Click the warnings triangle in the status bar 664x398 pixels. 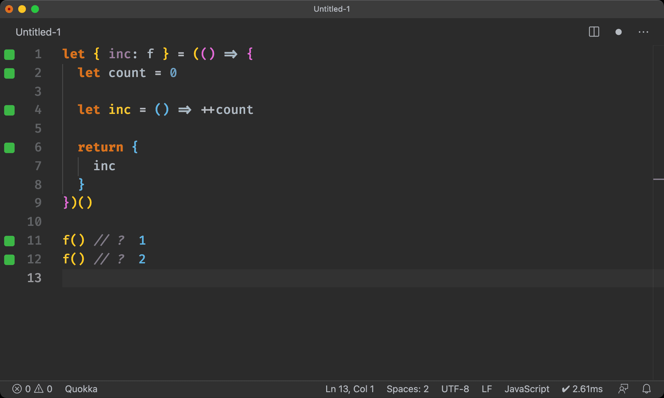coord(39,389)
